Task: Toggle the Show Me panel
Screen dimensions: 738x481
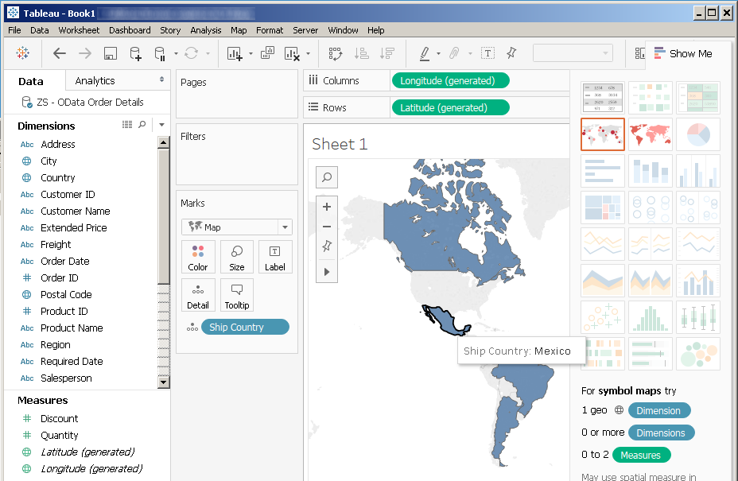Action: [x=682, y=53]
